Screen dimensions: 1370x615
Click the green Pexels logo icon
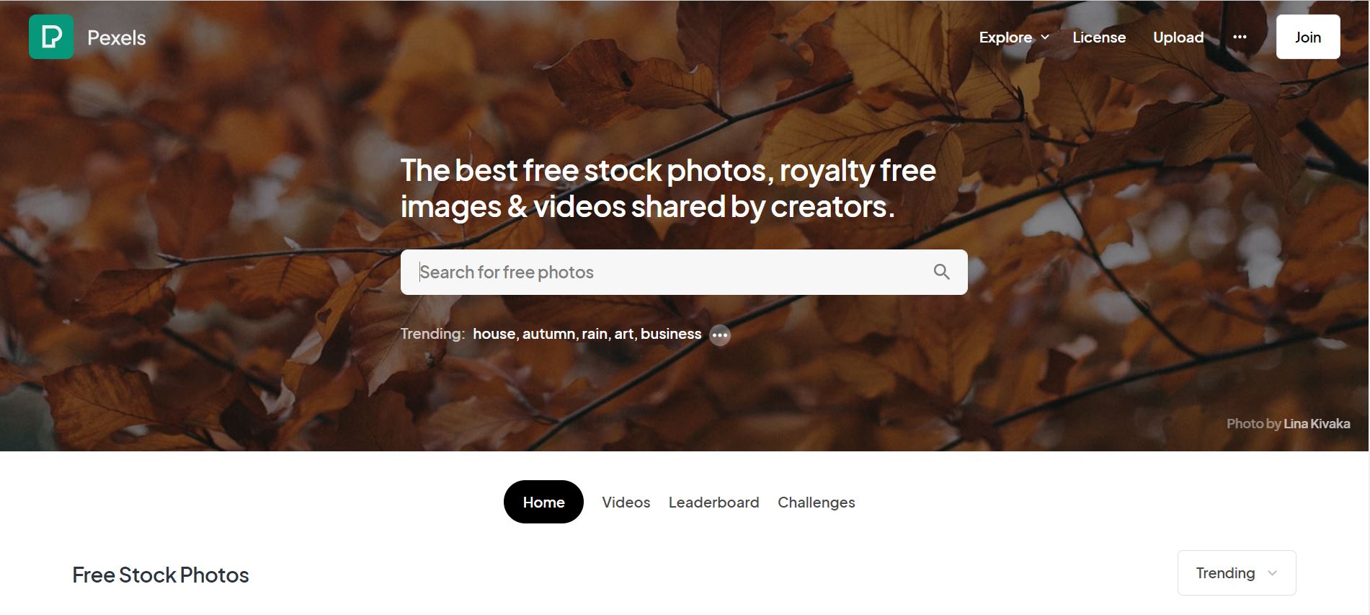tap(51, 37)
